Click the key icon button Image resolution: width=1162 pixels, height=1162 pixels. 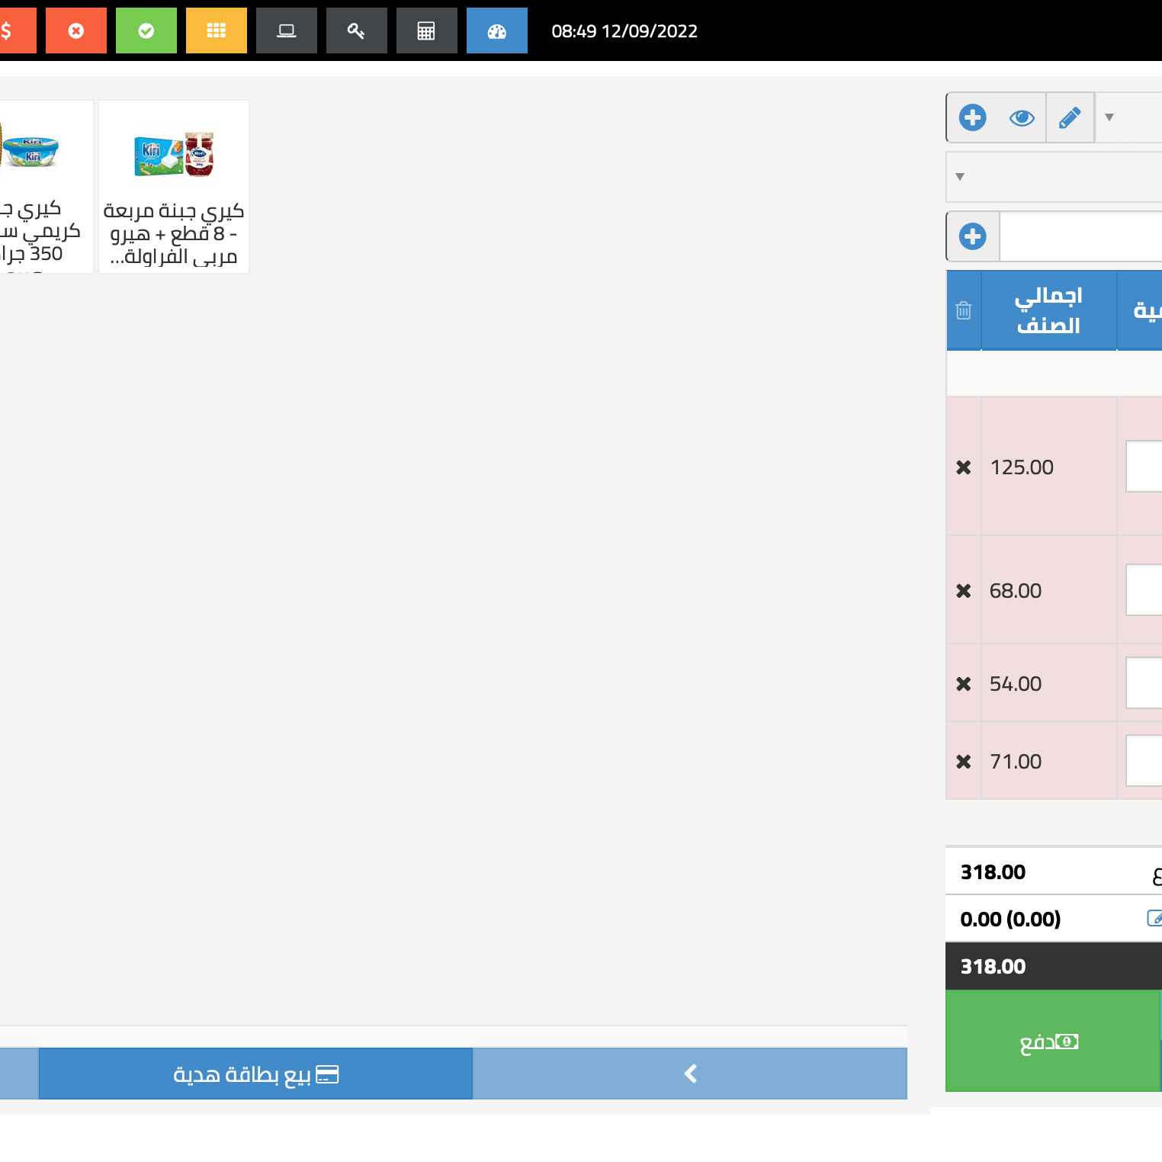pyautogui.click(x=356, y=30)
